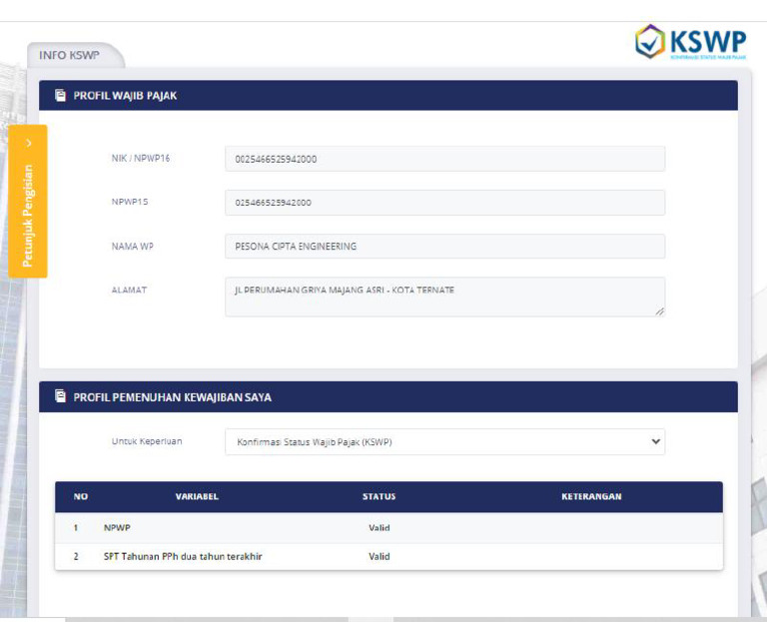Click inside the ALAMAT text area
Image resolution: width=767 pixels, height=622 pixels.
444,297
